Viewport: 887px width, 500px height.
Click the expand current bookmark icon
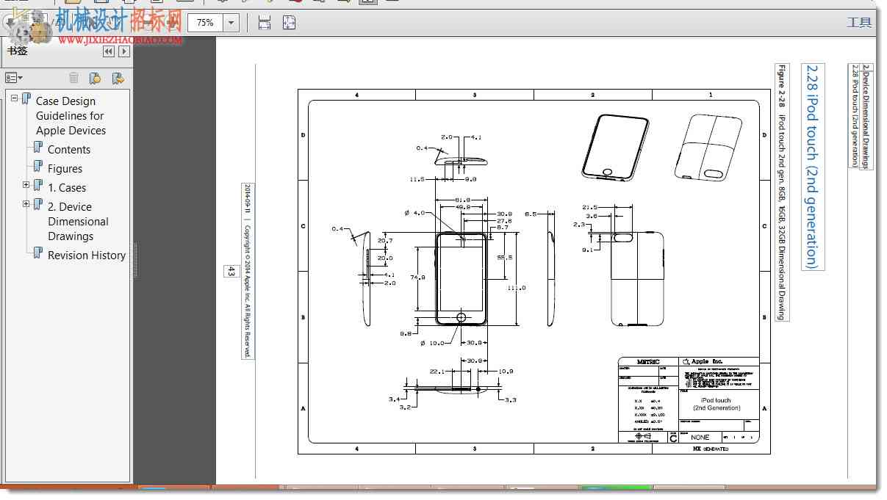(118, 78)
